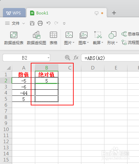Click cell A1 containing 数值

pyautogui.click(x=23, y=74)
